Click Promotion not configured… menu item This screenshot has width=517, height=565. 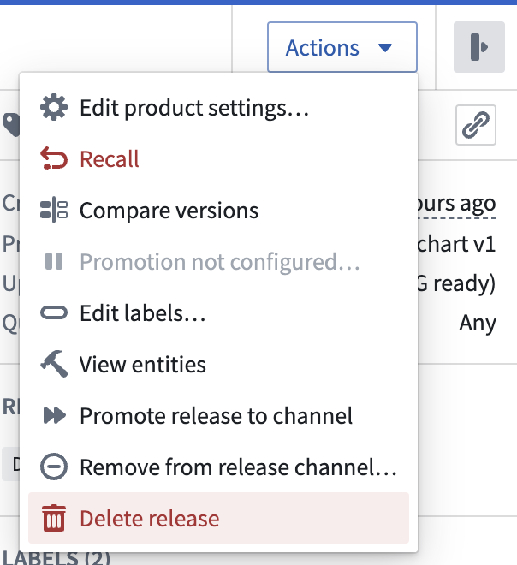tap(218, 262)
